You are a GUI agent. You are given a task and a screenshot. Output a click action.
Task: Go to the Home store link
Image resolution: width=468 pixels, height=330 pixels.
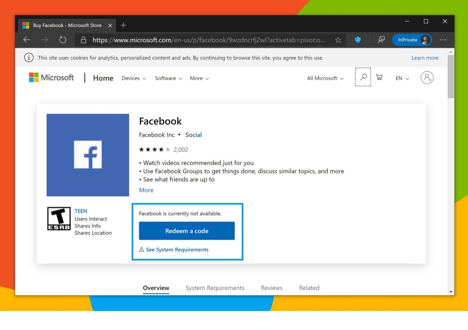[x=103, y=78]
